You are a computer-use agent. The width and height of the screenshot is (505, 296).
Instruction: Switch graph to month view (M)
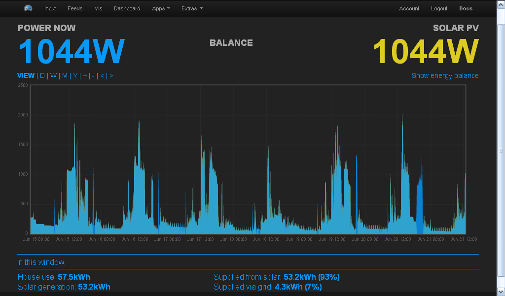pos(65,75)
